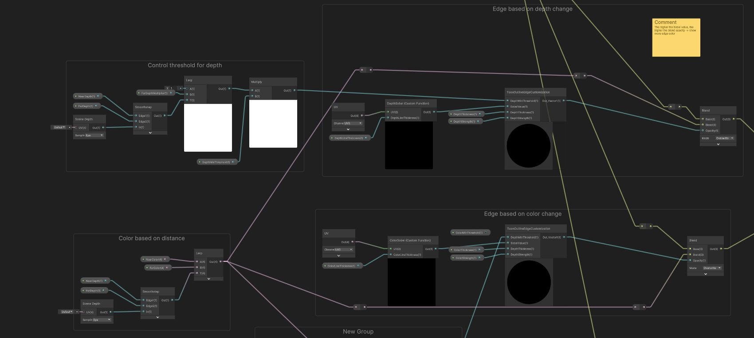Click DepthSobel node black preview

[409, 145]
